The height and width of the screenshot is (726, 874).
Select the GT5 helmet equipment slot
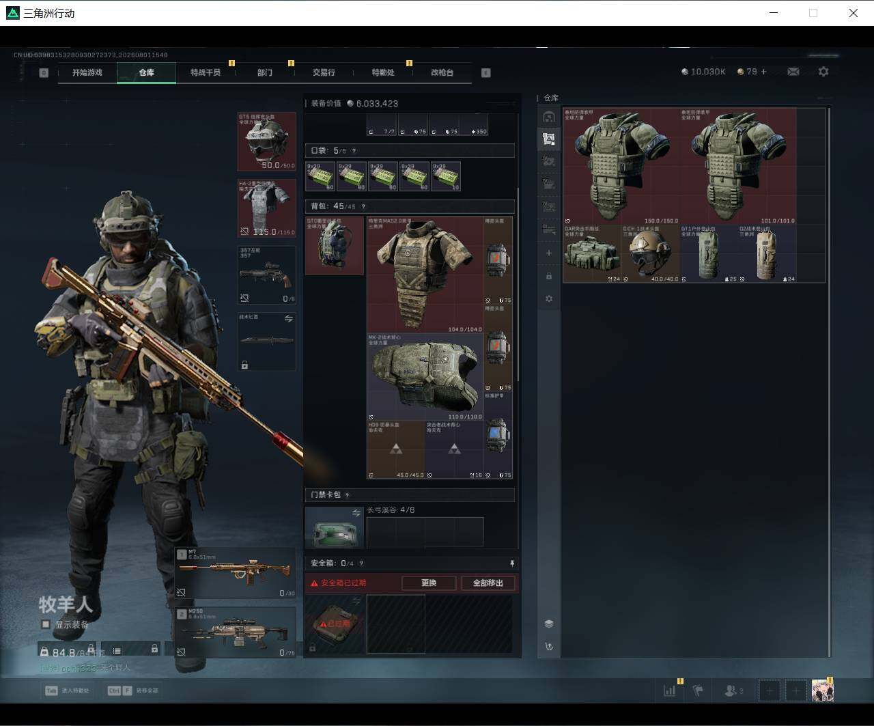[x=266, y=141]
